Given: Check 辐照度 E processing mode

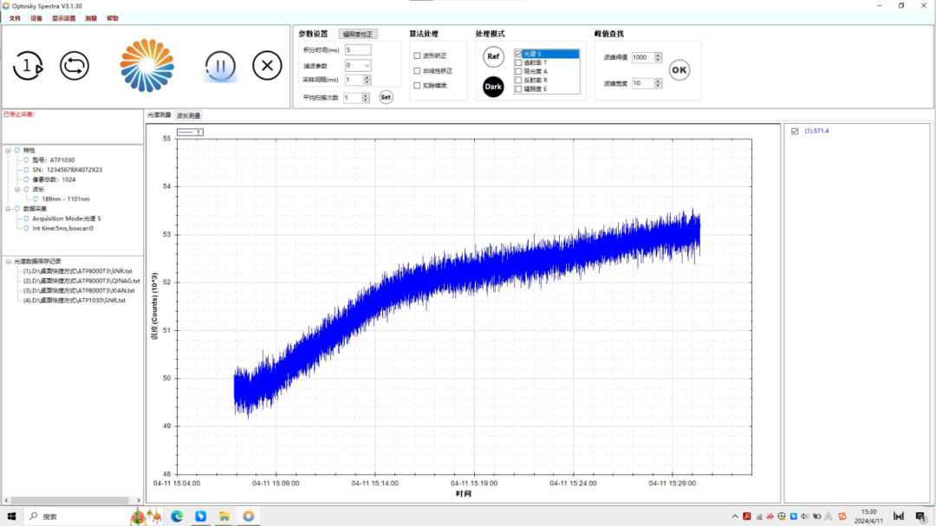Looking at the screenshot, I should click(x=518, y=89).
